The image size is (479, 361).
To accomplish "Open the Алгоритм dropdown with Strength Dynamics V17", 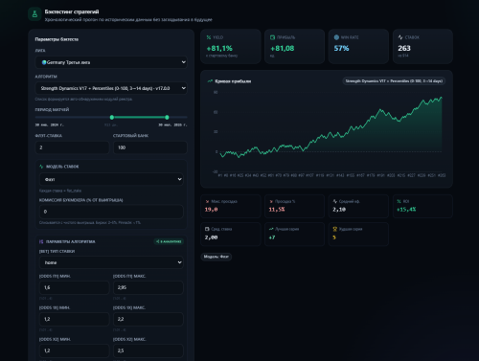I will (111, 88).
